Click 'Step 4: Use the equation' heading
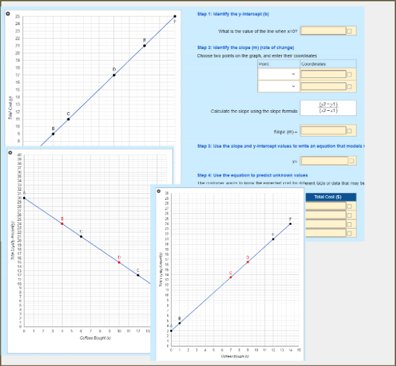This screenshot has width=396, height=366. coord(252,175)
